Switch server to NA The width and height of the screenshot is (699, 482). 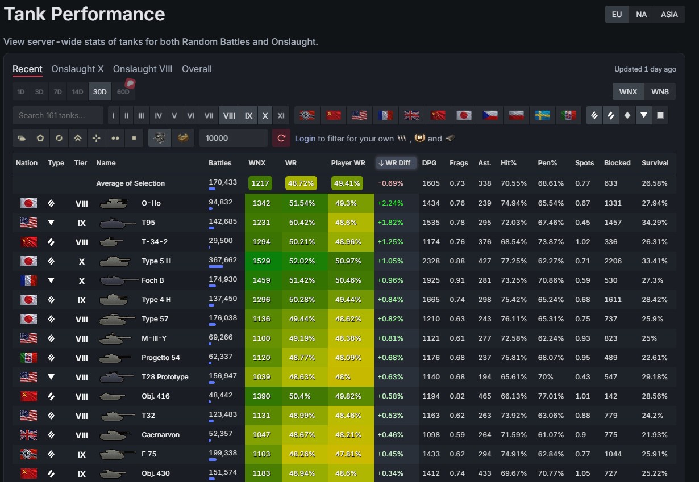point(641,14)
